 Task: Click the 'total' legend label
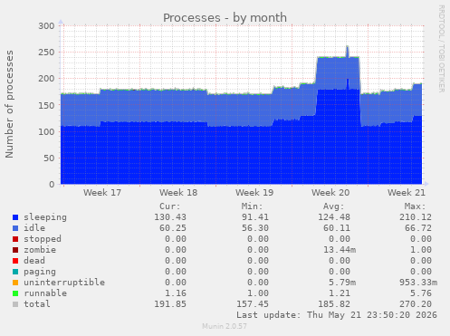pyautogui.click(x=37, y=304)
